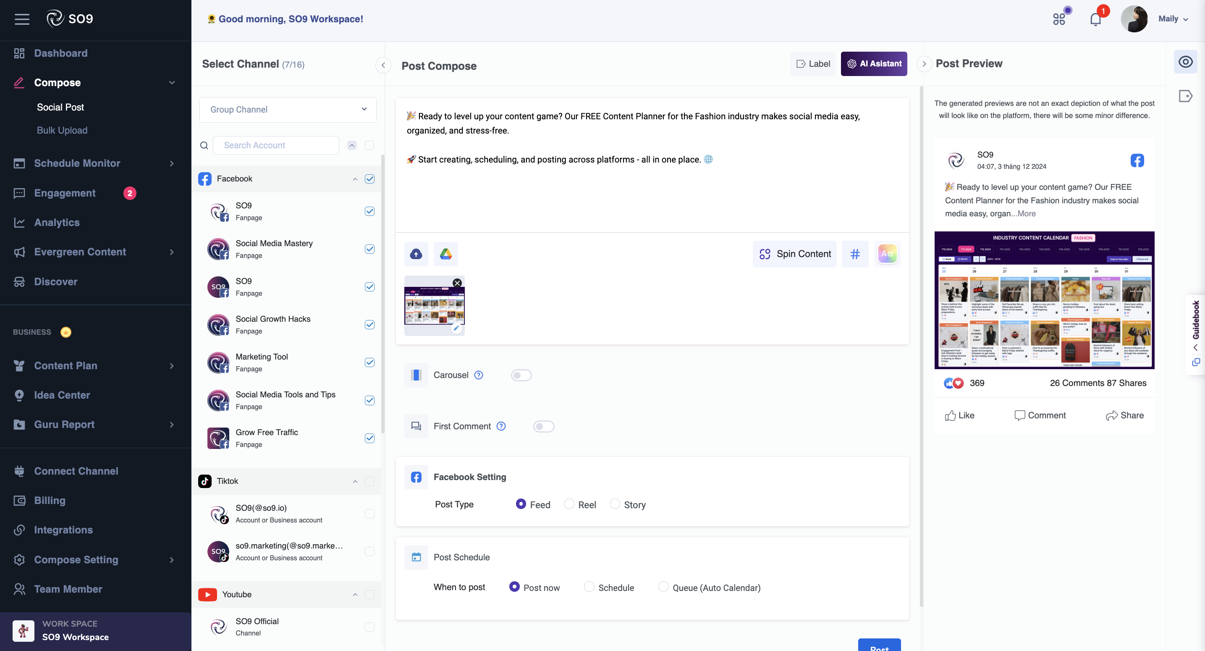
Task: Click the search magnifier beside Search Account
Action: 204,145
